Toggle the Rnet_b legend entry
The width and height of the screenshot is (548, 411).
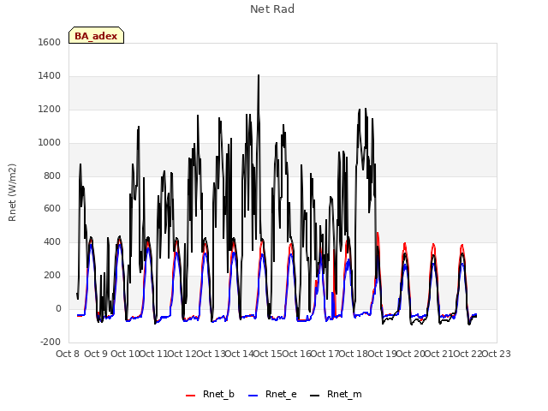pos(210,394)
